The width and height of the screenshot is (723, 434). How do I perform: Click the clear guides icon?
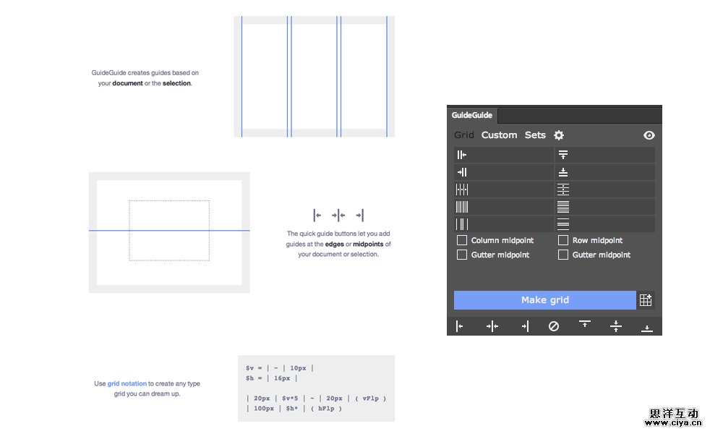tap(554, 327)
